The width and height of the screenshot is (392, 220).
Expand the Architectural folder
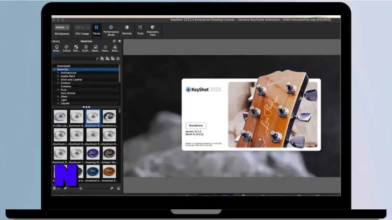tap(58, 73)
